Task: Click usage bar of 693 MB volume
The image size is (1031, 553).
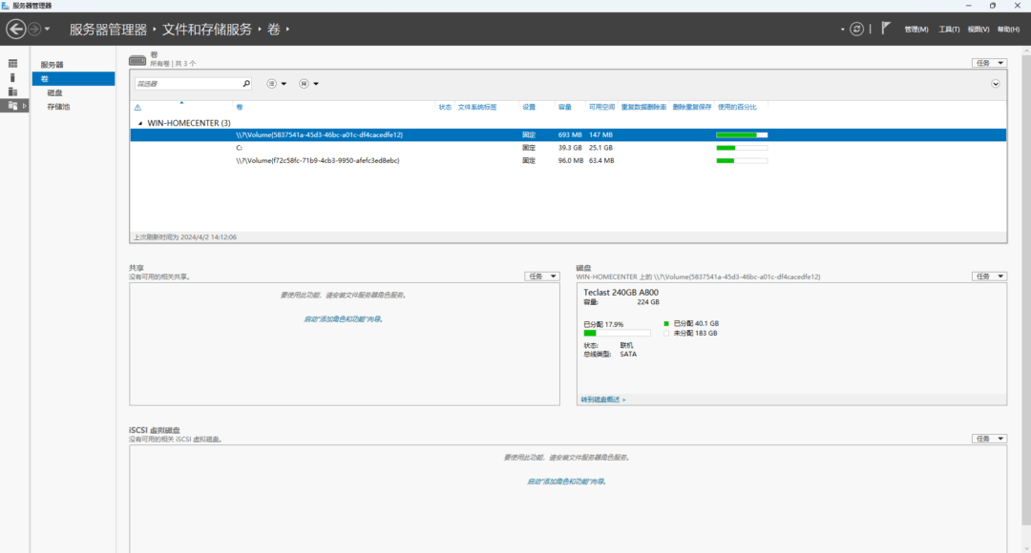Action: (742, 134)
